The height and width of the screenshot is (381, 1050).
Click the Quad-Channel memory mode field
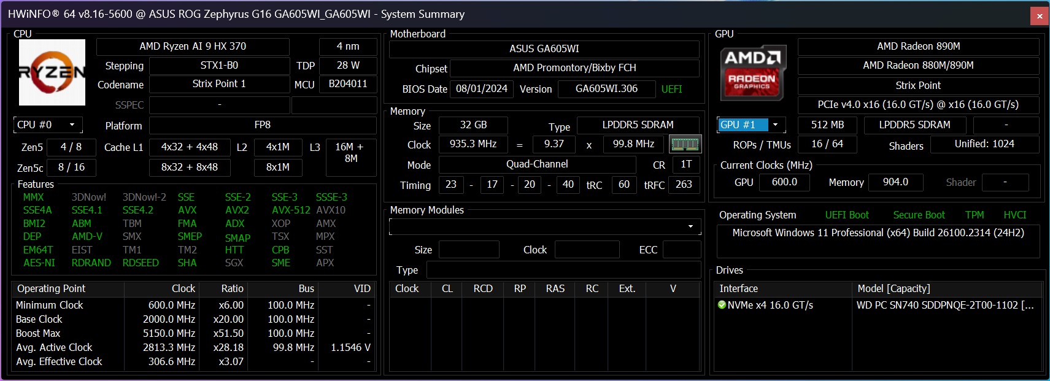(538, 164)
